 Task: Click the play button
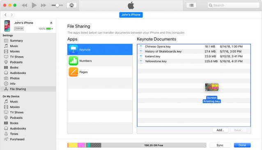pyautogui.click(x=34, y=5)
